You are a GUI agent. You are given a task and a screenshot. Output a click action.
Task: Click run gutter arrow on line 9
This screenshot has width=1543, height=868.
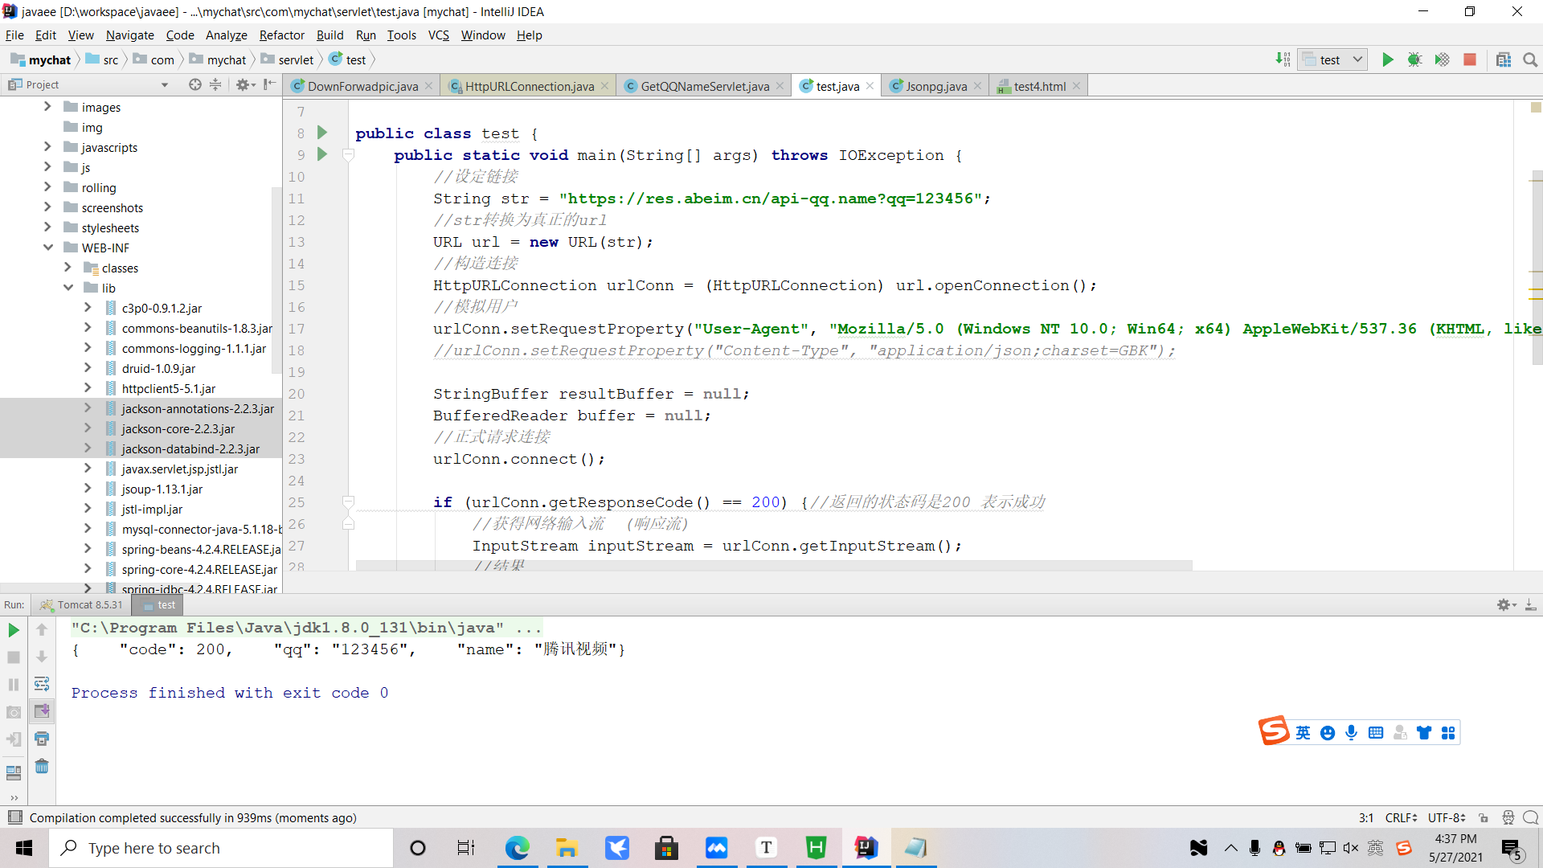[x=322, y=154]
